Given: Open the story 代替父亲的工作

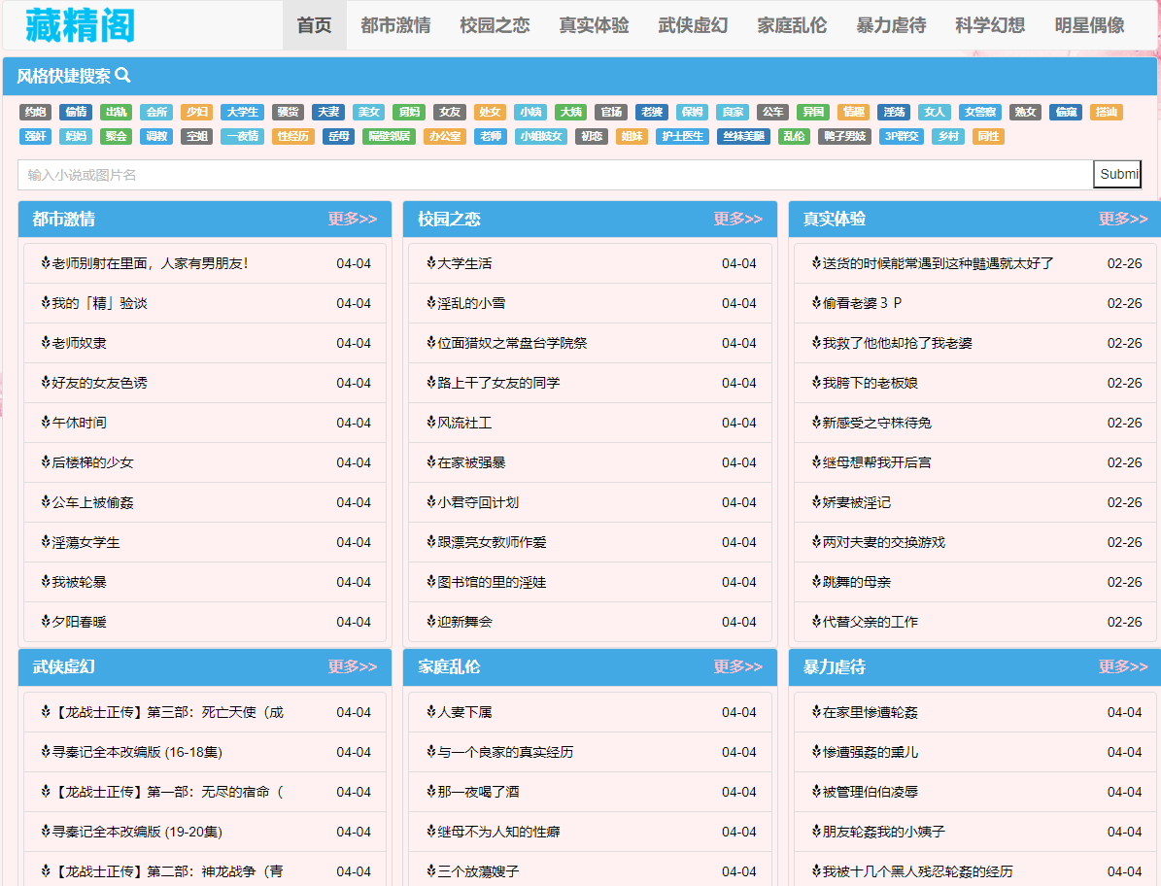Looking at the screenshot, I should (870, 622).
